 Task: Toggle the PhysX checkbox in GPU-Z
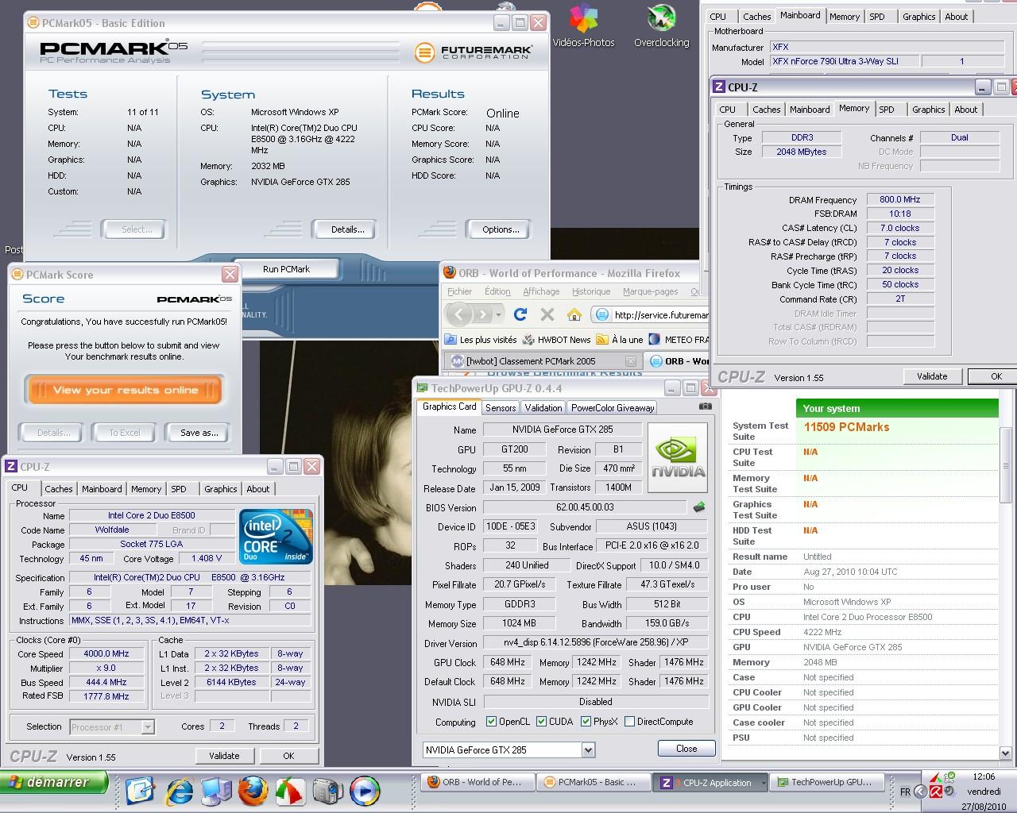tap(586, 722)
